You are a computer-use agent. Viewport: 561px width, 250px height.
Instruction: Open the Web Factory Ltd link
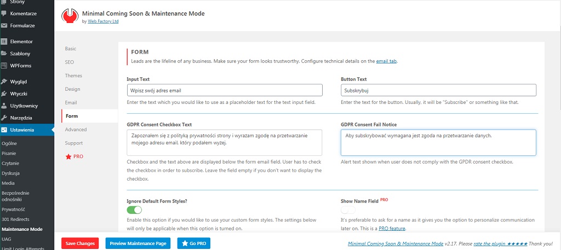click(103, 21)
